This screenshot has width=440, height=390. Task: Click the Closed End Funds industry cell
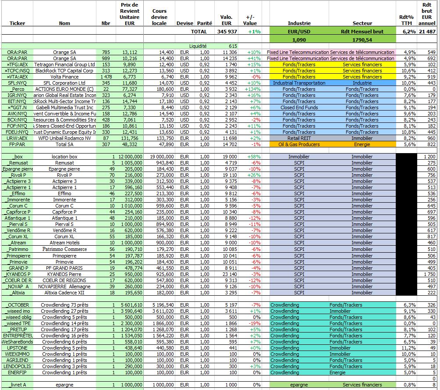pyautogui.click(x=299, y=107)
